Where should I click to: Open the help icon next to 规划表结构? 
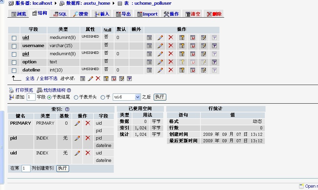coord(69,90)
